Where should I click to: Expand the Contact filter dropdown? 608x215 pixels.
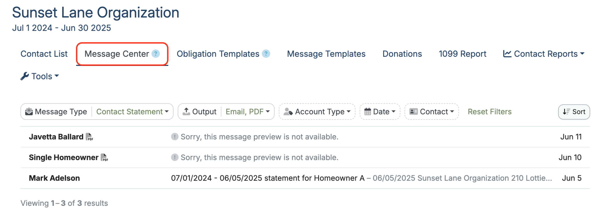pyautogui.click(x=431, y=111)
